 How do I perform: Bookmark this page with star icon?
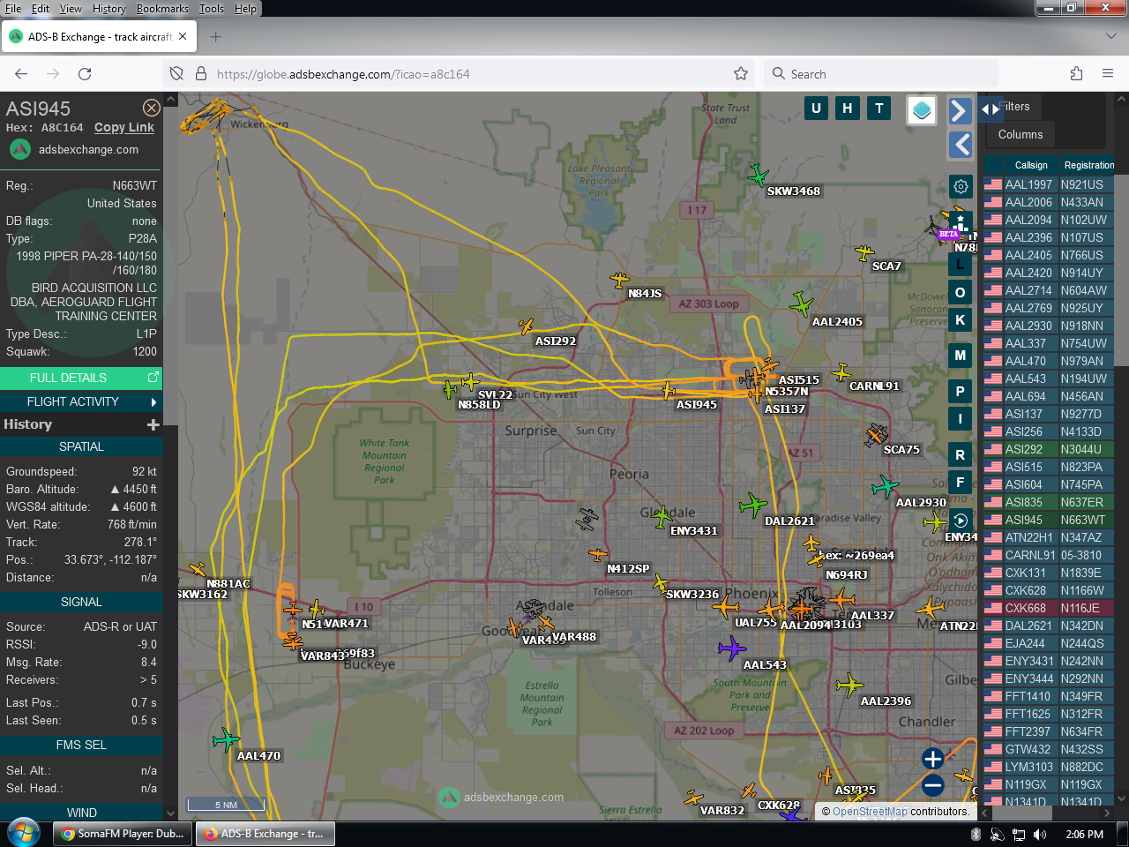[741, 74]
